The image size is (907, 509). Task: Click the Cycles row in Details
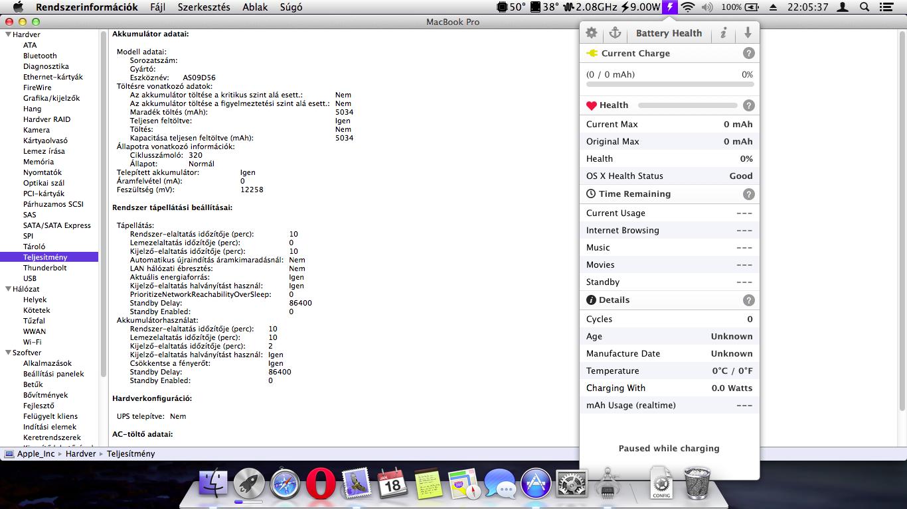click(x=669, y=319)
